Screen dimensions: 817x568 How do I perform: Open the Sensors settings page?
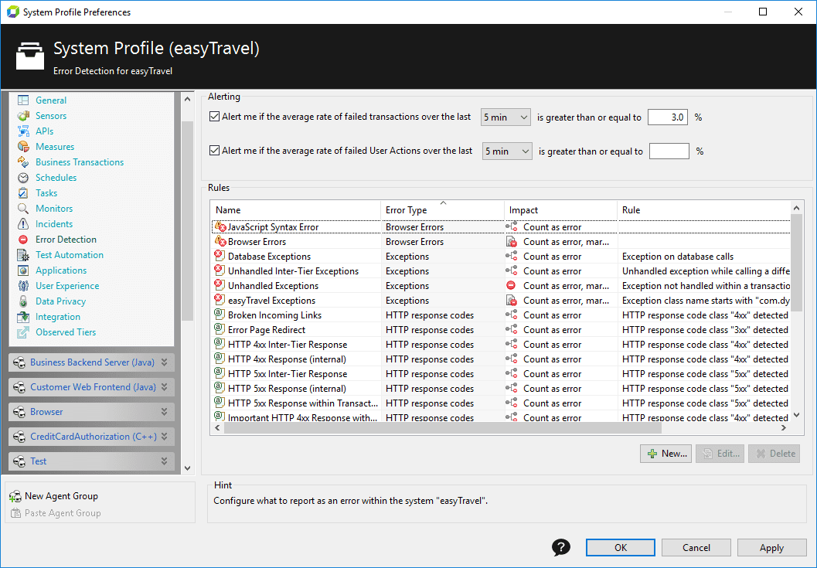click(x=51, y=116)
